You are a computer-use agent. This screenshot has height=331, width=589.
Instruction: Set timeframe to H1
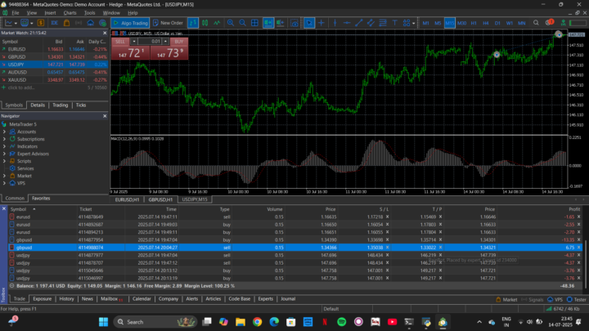474,23
